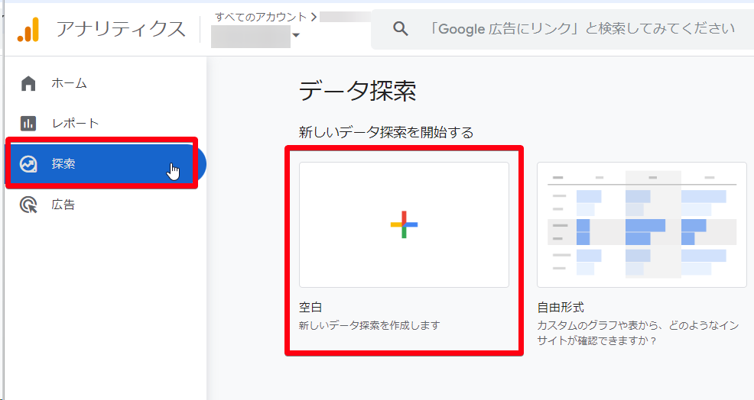Open the ホーム home icon
Screen dimensions: 754x400
click(28, 83)
